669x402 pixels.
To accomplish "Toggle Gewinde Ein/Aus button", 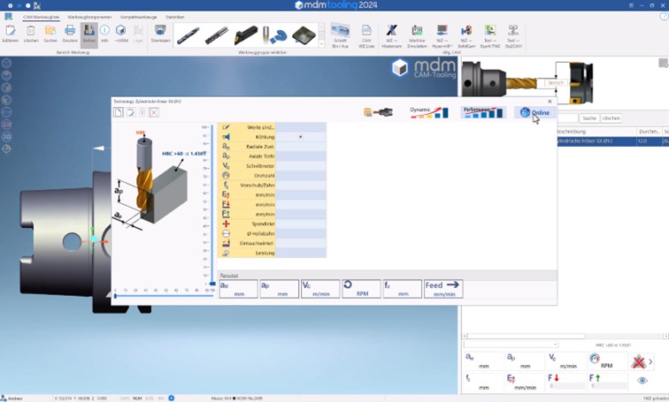I will 340,35.
